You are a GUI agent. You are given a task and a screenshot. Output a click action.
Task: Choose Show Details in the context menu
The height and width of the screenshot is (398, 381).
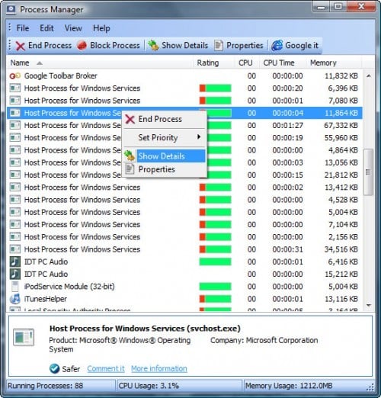click(165, 156)
